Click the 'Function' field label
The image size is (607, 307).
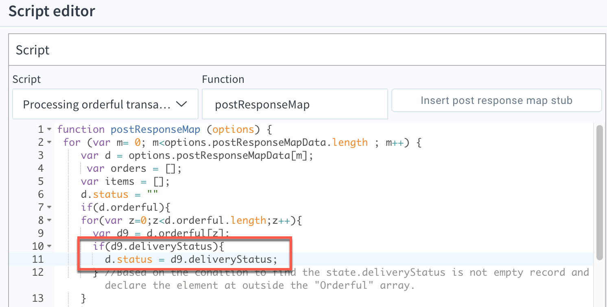(x=223, y=79)
